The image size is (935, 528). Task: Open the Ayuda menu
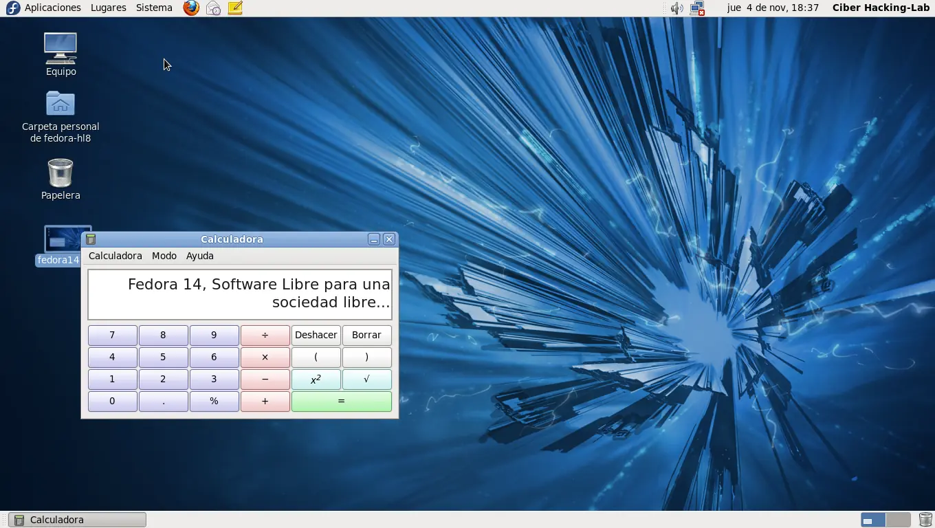pyautogui.click(x=200, y=256)
